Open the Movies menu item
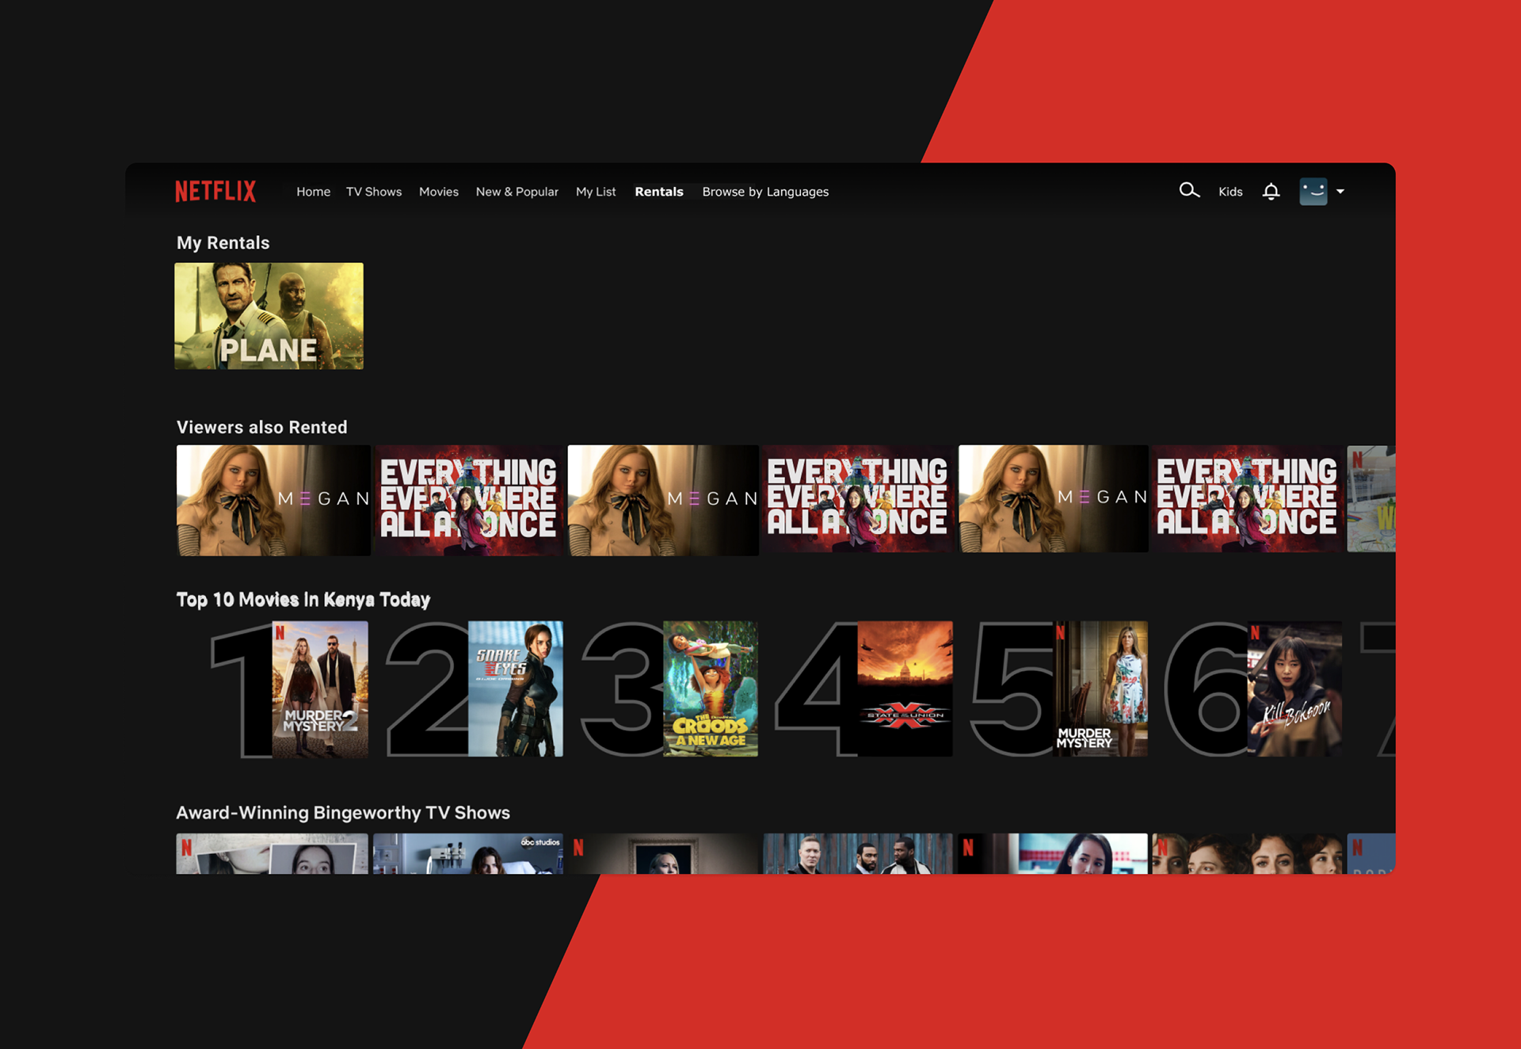This screenshot has height=1049, width=1521. (x=438, y=191)
